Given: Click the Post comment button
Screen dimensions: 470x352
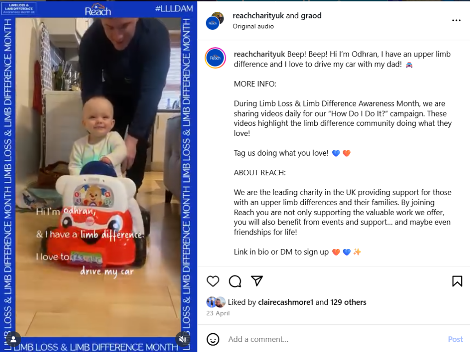Looking at the screenshot, I should click(x=455, y=339).
